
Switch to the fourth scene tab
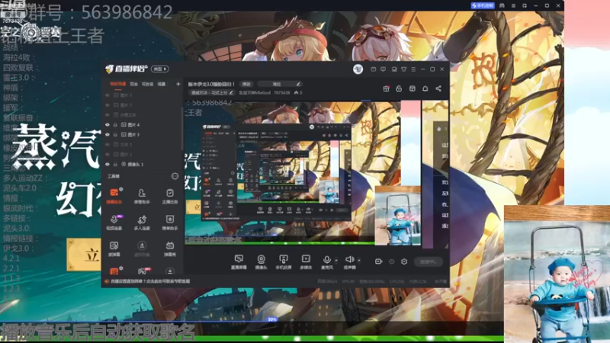click(x=162, y=84)
